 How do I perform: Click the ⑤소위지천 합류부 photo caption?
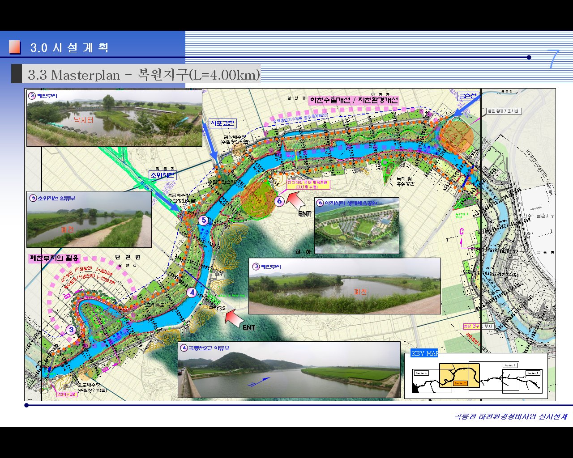(x=52, y=198)
